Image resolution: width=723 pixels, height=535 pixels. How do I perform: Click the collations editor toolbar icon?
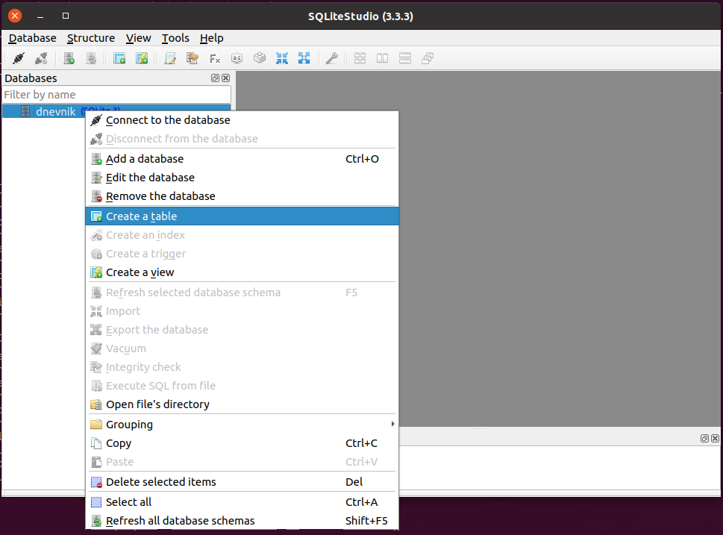(237, 58)
